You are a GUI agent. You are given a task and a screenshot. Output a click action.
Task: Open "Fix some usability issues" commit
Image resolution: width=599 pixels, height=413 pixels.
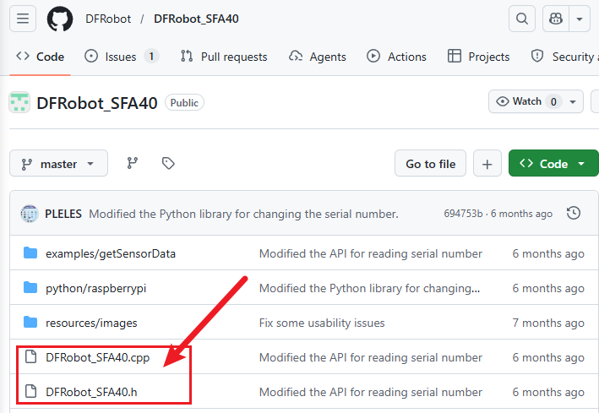click(x=322, y=323)
